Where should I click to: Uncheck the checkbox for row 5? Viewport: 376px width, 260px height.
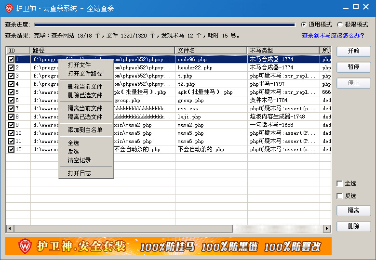click(x=11, y=92)
